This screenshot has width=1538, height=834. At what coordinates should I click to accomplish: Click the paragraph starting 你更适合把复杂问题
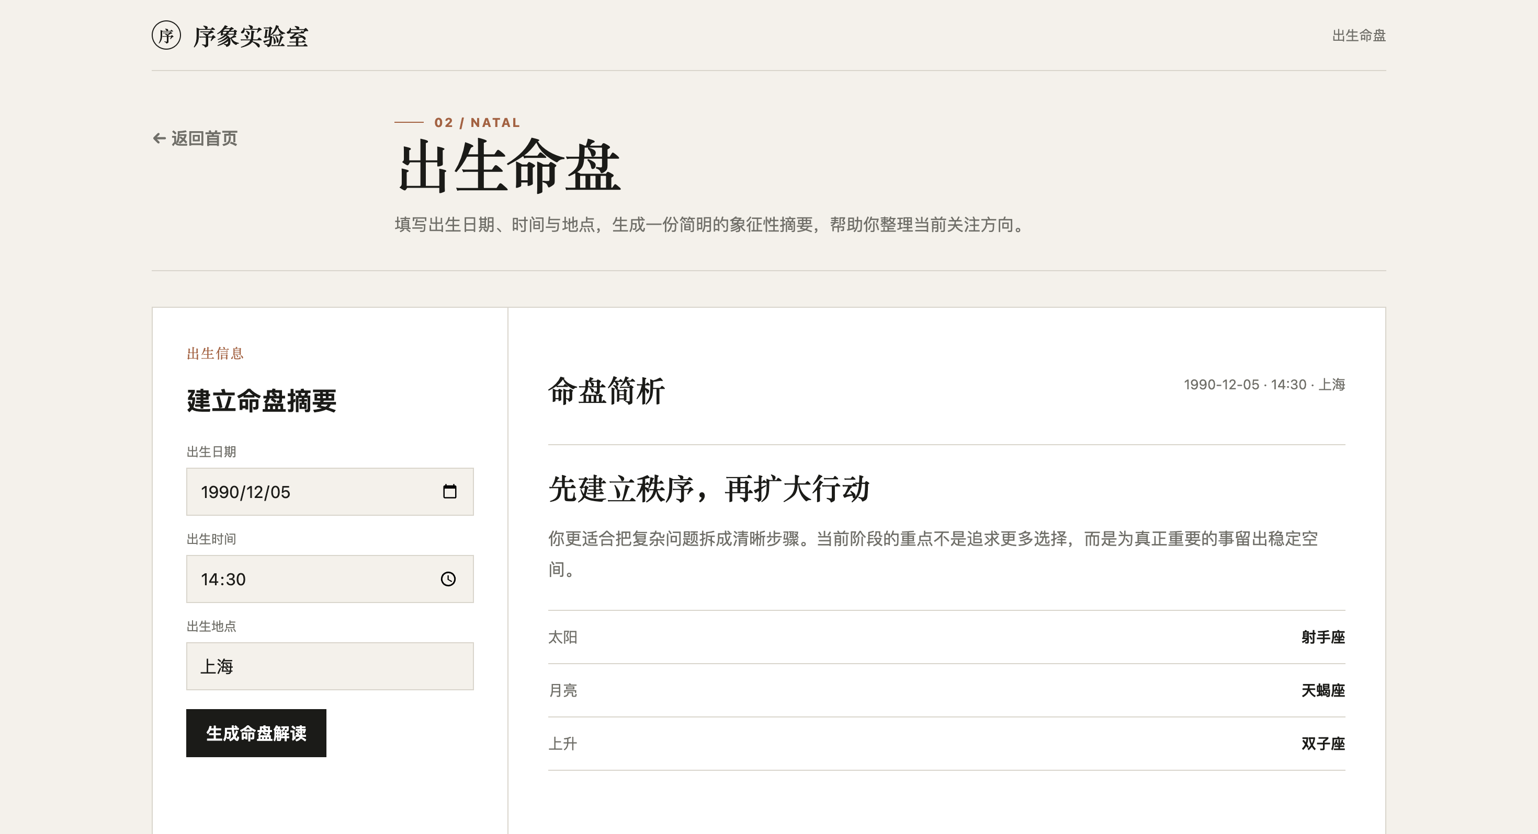tap(933, 553)
